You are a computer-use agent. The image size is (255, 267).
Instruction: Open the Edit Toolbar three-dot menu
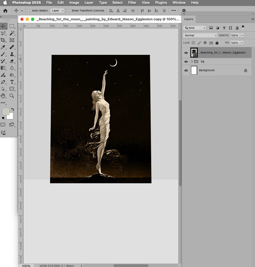pyautogui.click(x=3, y=103)
